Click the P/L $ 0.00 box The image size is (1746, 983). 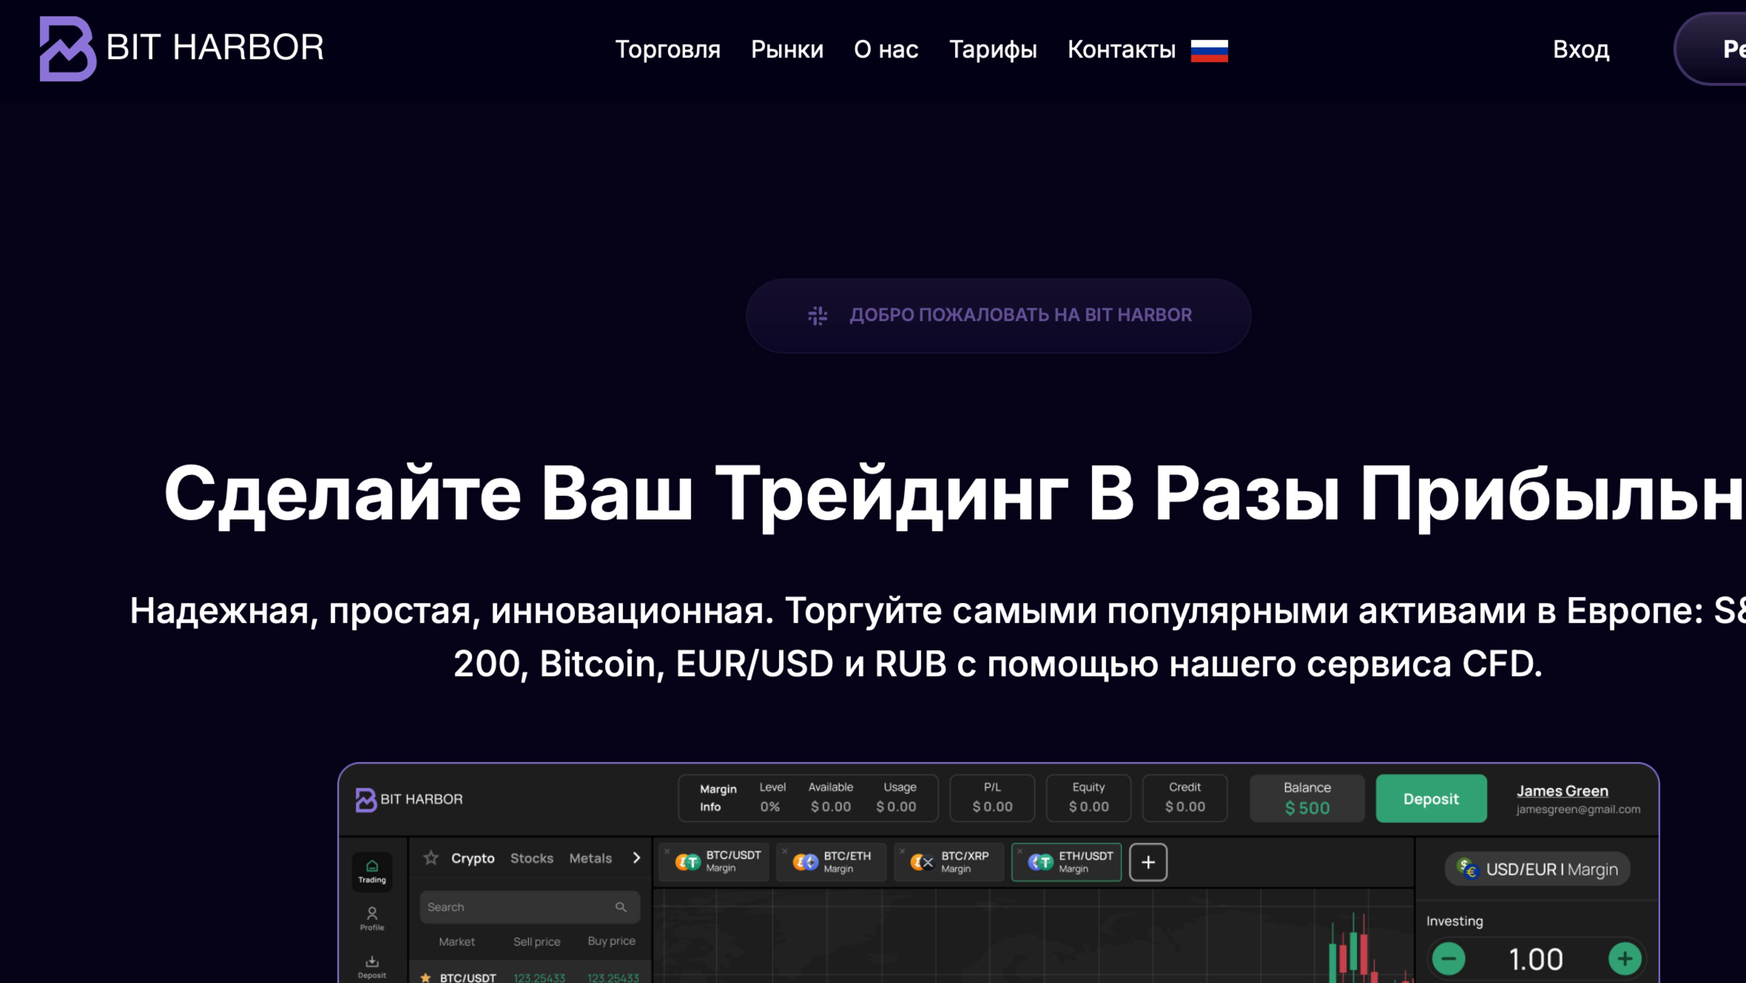[x=992, y=798]
